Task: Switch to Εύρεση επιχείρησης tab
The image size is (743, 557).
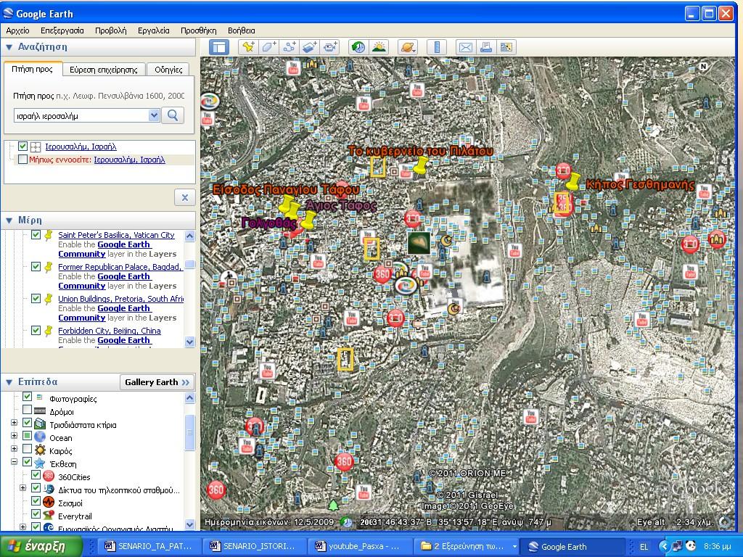Action: pos(104,70)
